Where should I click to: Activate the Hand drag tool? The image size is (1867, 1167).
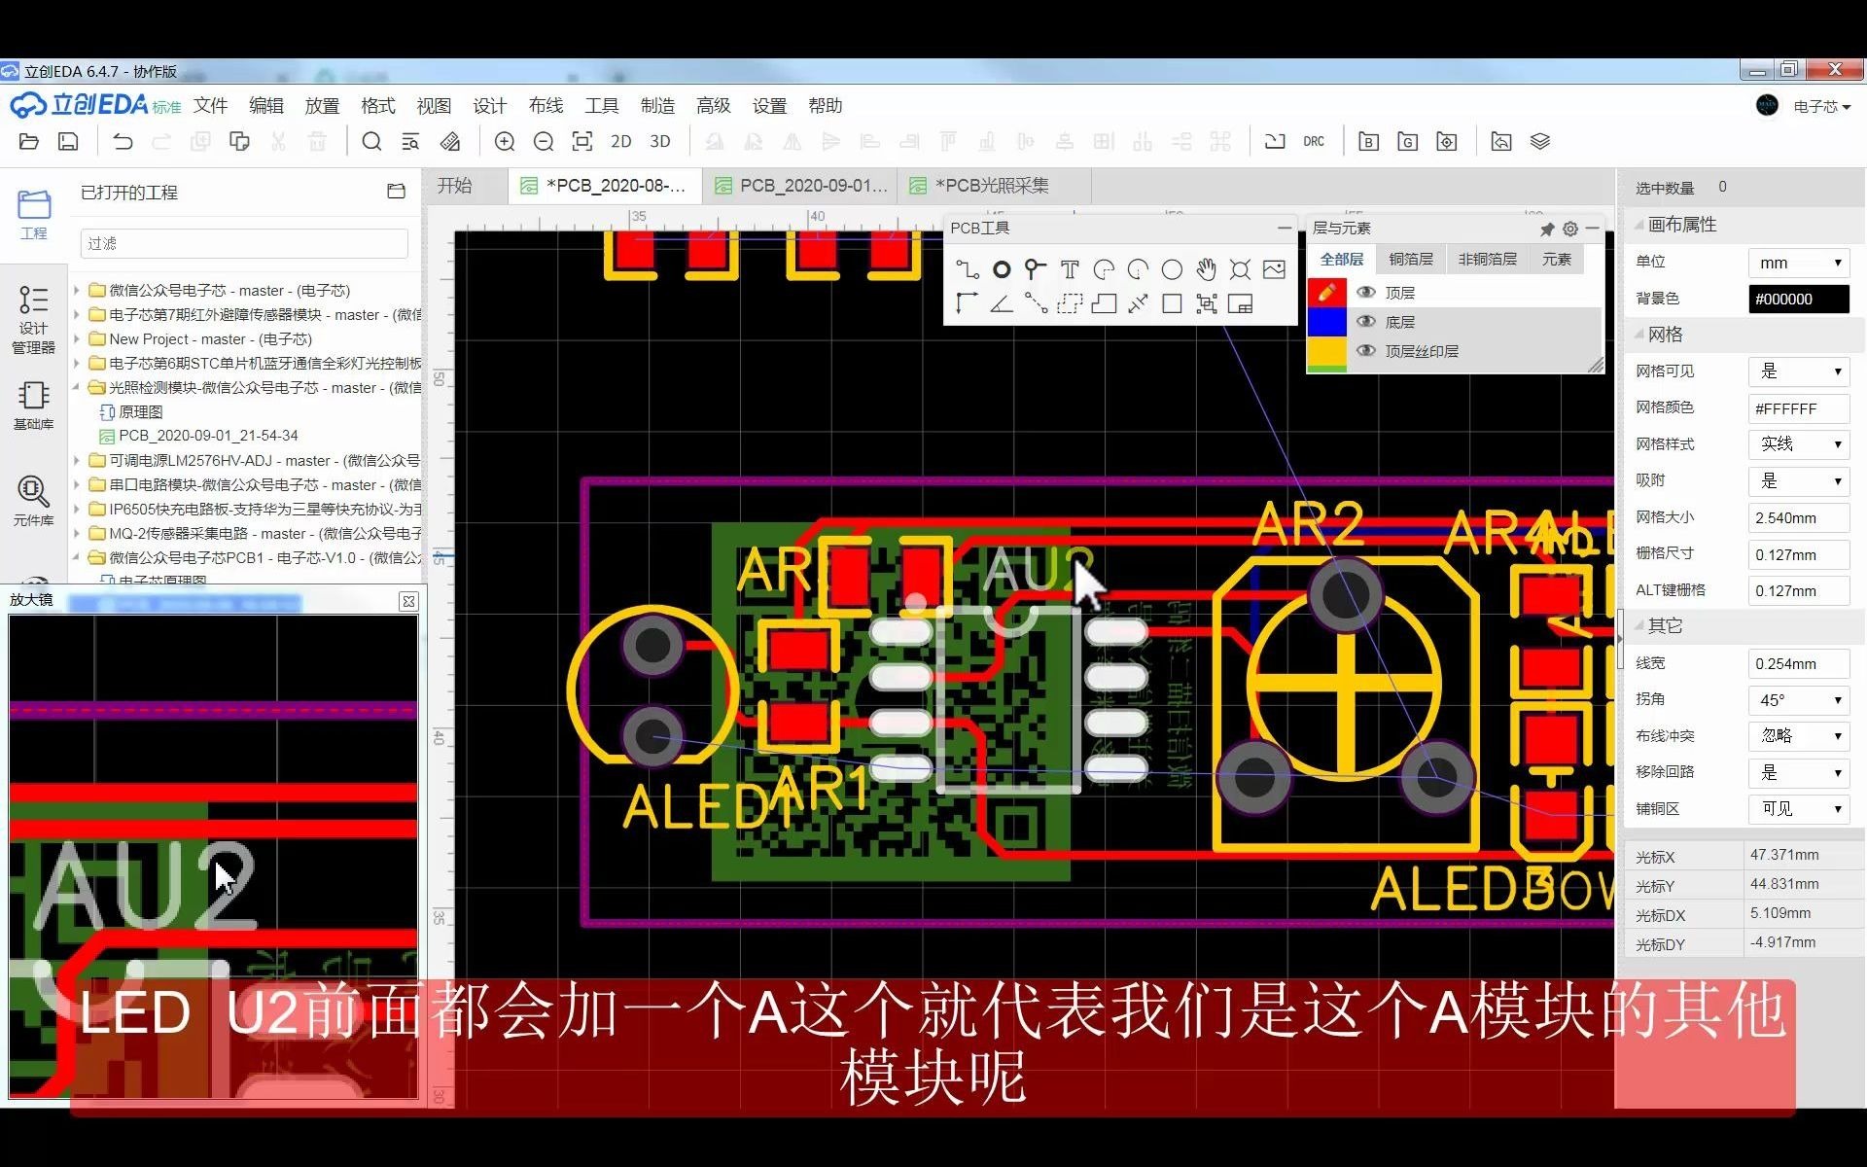[x=1207, y=269]
